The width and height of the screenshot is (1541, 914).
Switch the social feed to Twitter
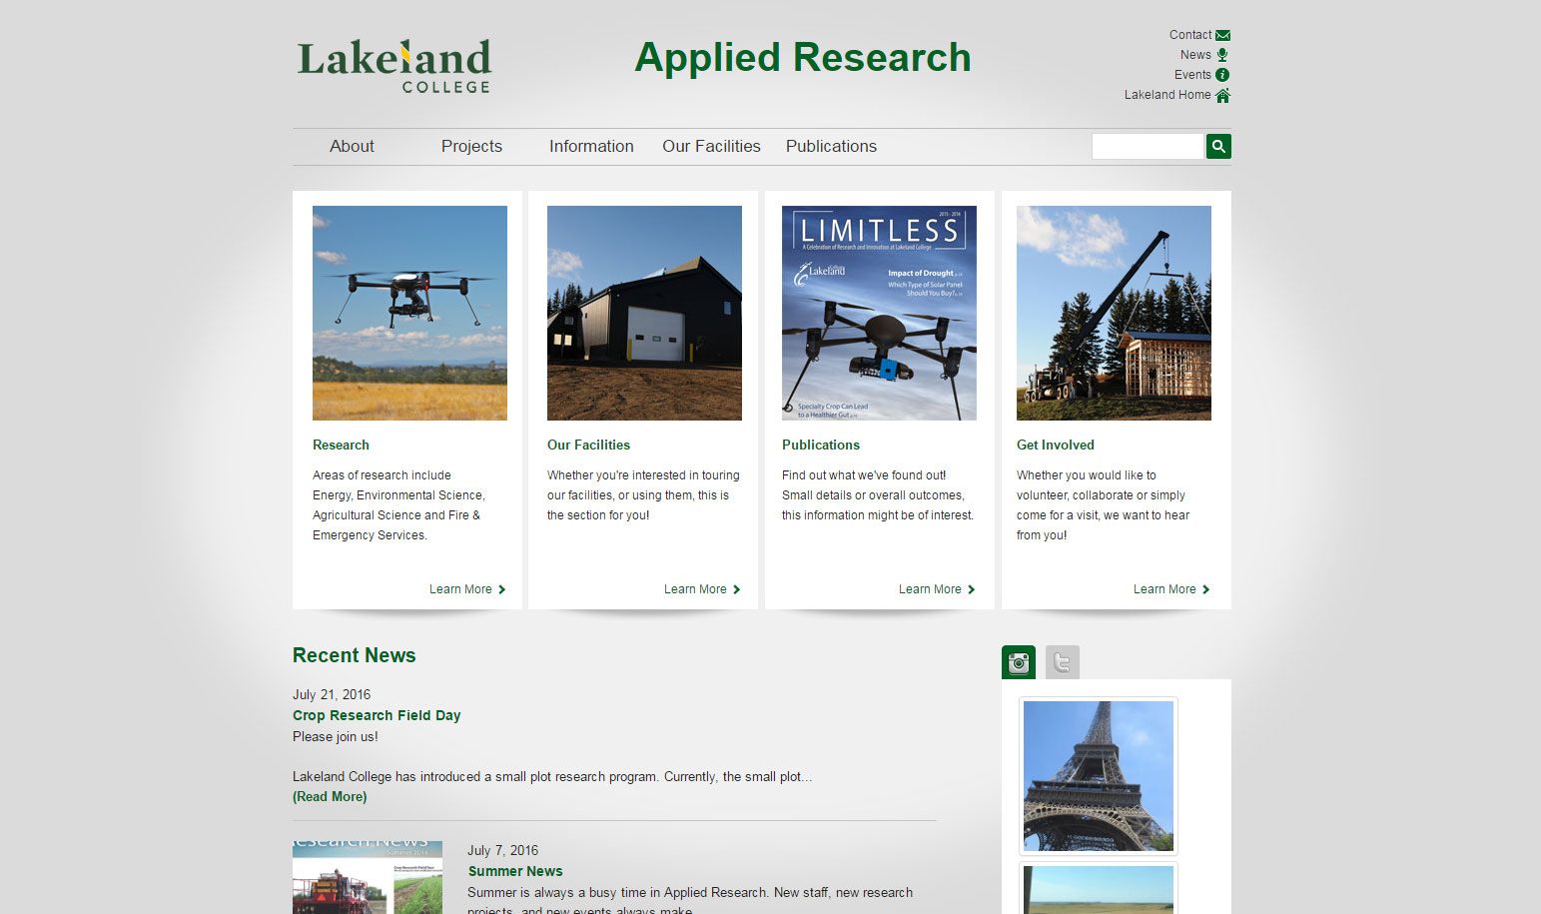pos(1062,661)
